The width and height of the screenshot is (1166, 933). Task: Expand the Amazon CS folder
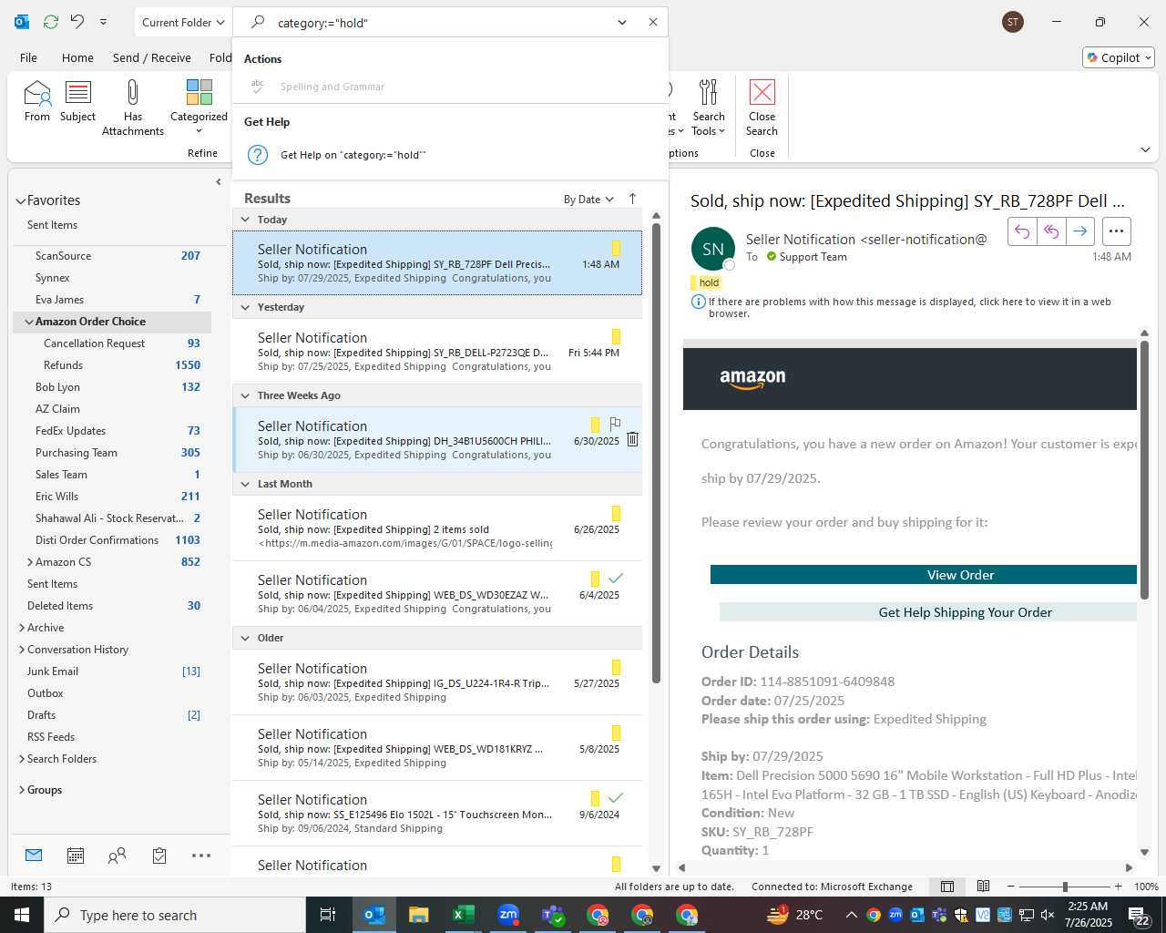click(x=30, y=562)
